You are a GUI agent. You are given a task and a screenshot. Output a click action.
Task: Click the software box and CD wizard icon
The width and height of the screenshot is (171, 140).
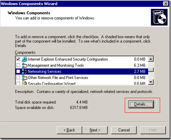(x=159, y=17)
